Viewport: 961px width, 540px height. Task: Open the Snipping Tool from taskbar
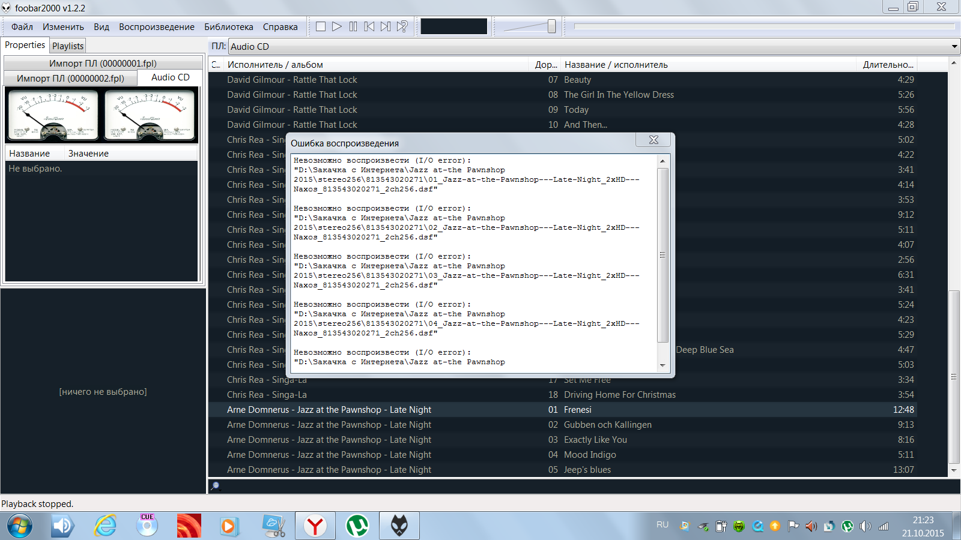[x=274, y=526]
